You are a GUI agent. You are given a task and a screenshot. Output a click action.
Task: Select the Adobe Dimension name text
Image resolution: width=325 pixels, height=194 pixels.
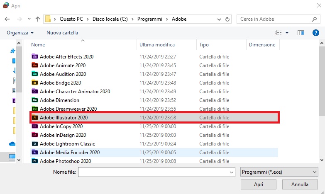[59, 100]
